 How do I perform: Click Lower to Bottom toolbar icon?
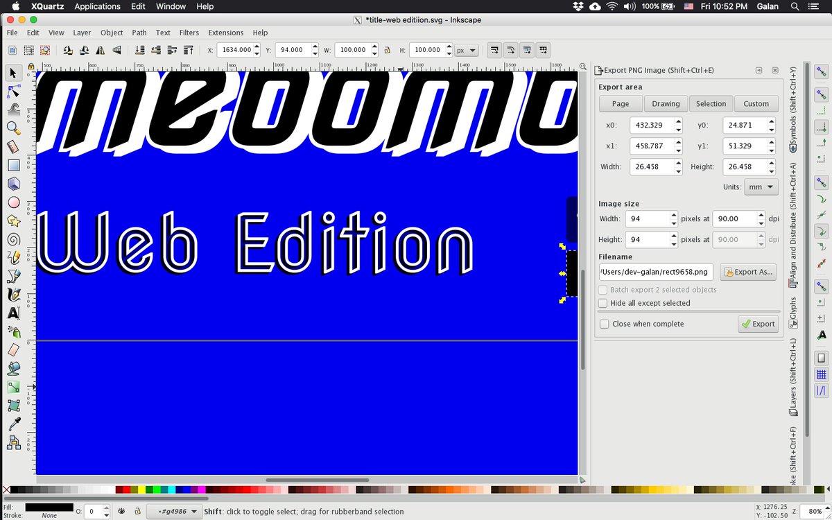click(139, 50)
